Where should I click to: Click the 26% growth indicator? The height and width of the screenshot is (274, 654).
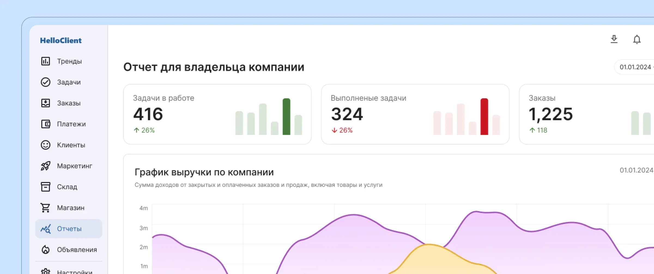[144, 130]
